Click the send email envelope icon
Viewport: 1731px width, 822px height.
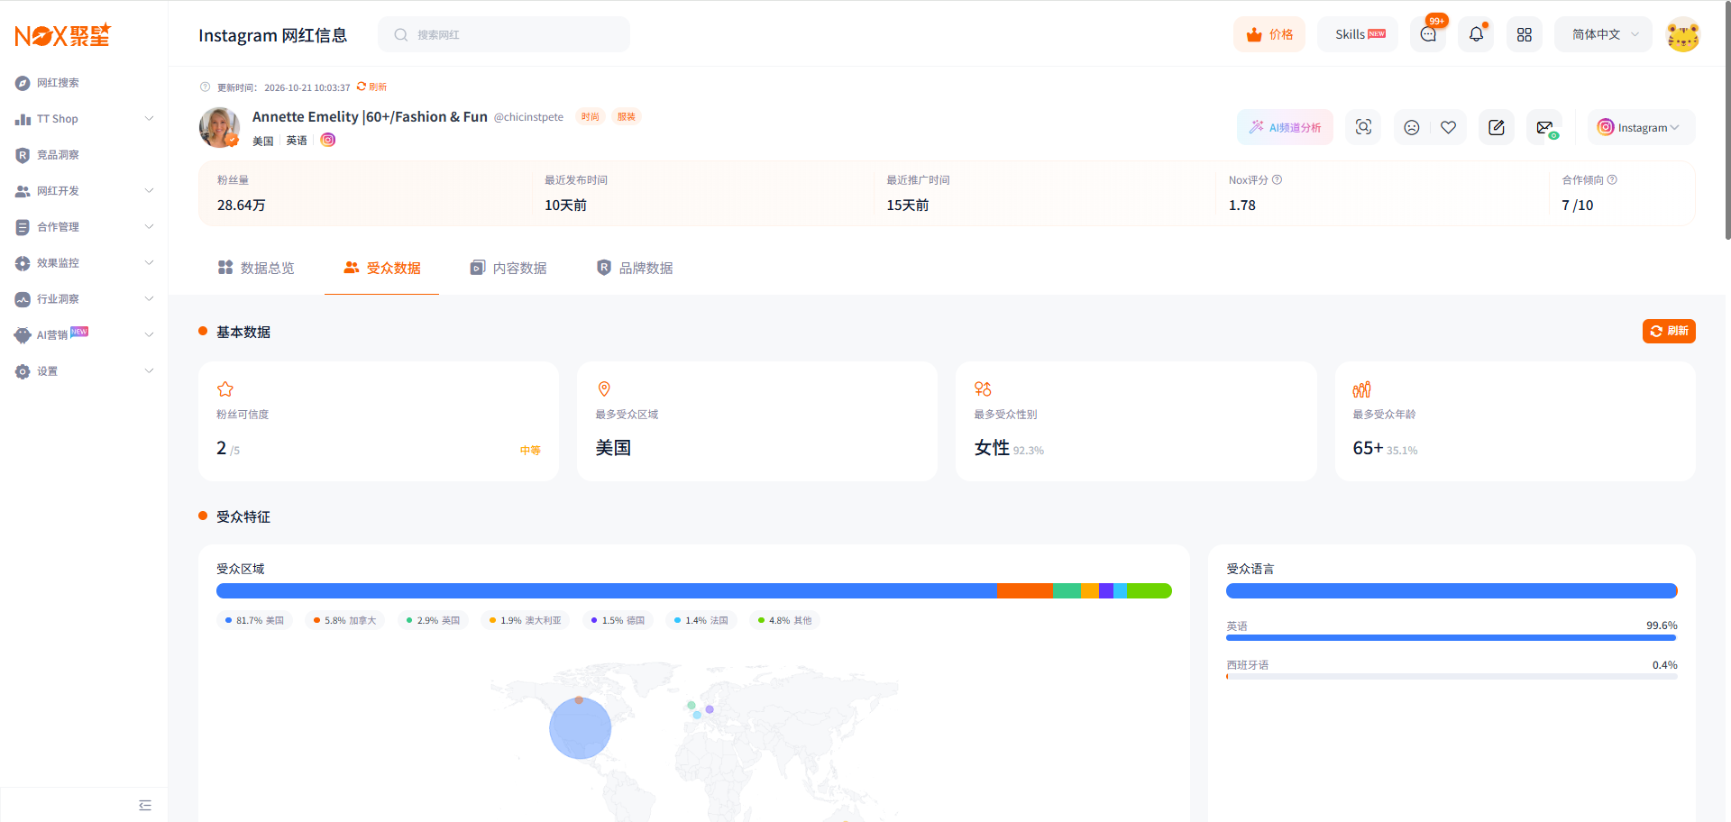(x=1545, y=127)
